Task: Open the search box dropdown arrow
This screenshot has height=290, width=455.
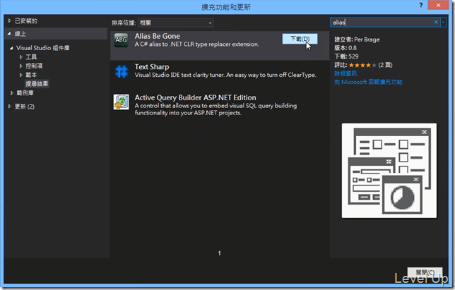Action: tap(443, 22)
